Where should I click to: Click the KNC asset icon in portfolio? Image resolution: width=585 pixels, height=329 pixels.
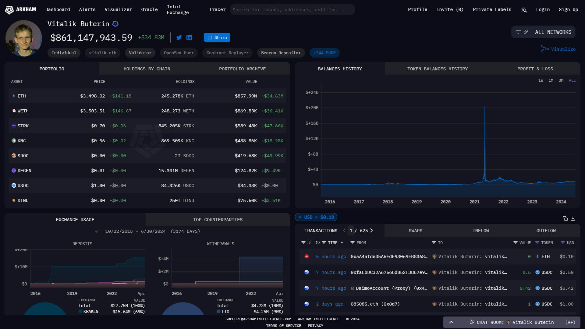click(14, 141)
